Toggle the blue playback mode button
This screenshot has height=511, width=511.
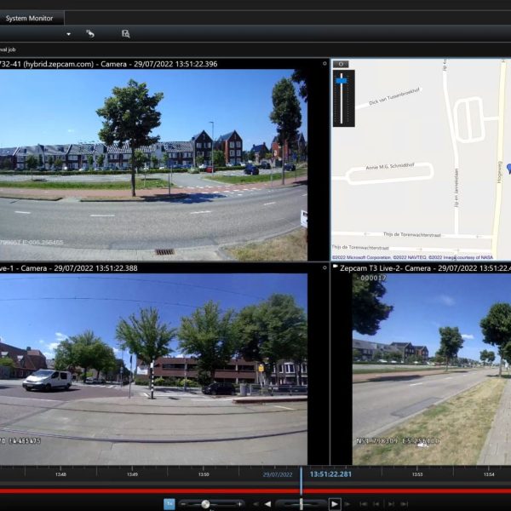tap(169, 503)
